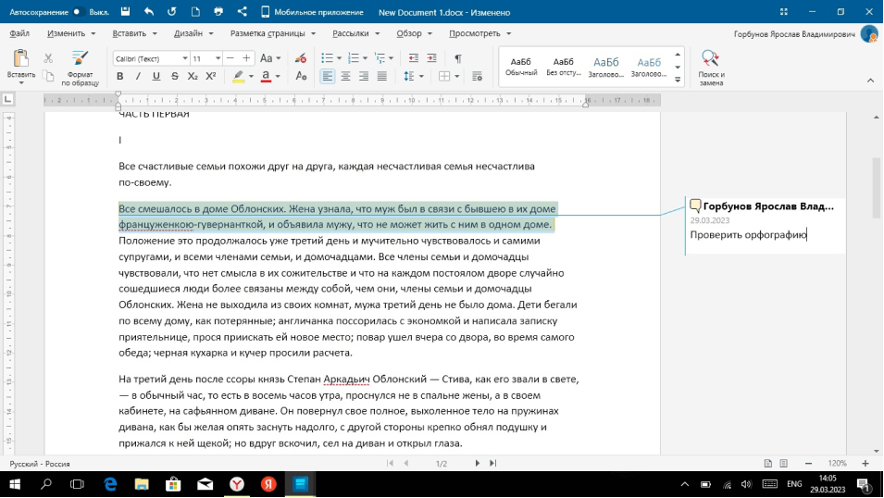Open Мобильное приложение
This screenshot has width=884, height=498.
(312, 12)
